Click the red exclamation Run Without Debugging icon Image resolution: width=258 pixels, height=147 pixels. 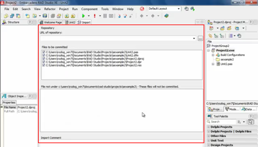click(95, 16)
